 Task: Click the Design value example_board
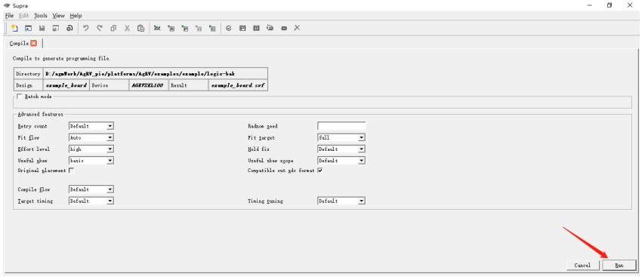66,85
